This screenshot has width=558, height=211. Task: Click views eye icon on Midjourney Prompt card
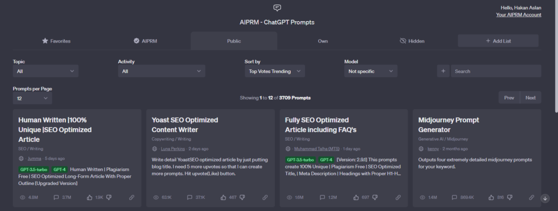[422, 197]
